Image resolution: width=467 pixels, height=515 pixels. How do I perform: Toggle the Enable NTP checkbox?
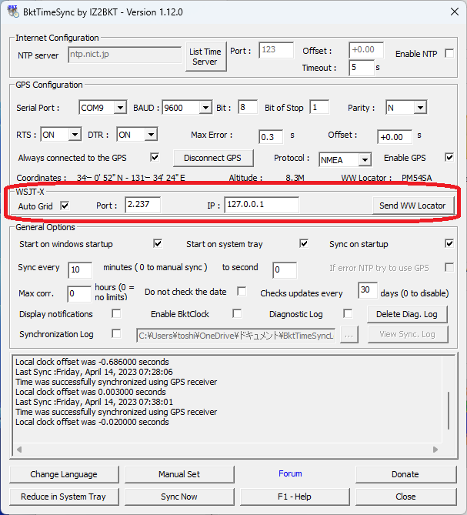(x=449, y=54)
